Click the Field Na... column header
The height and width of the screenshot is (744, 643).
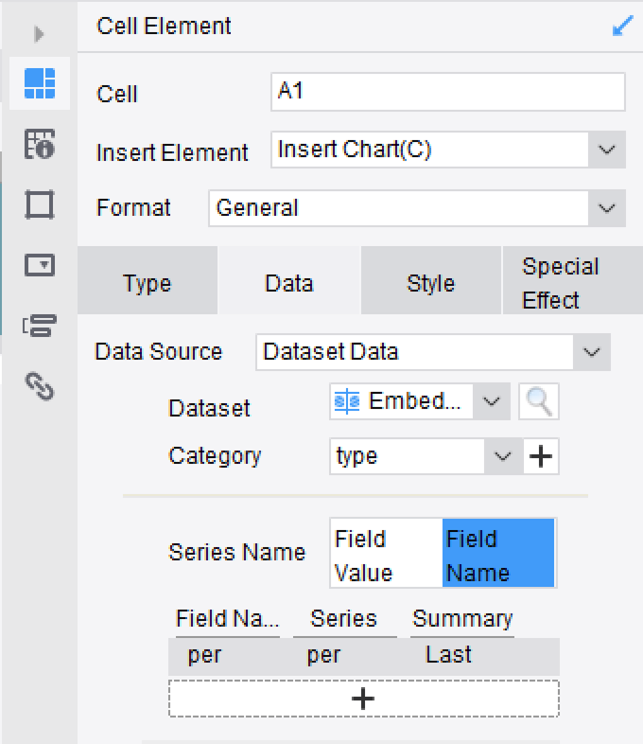pyautogui.click(x=228, y=619)
